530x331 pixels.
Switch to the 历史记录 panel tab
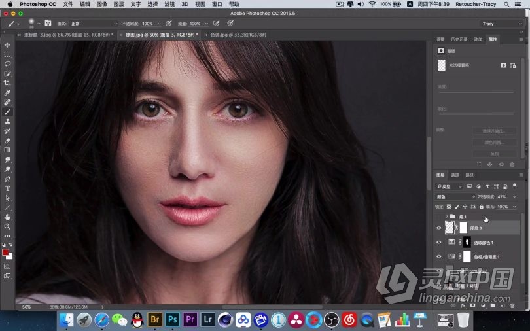click(x=459, y=39)
